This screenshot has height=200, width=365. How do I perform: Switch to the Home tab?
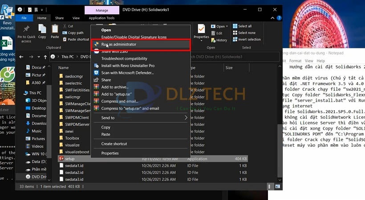pos(42,18)
